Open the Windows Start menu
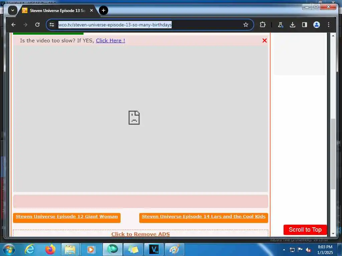The width and height of the screenshot is (342, 256). [9, 249]
